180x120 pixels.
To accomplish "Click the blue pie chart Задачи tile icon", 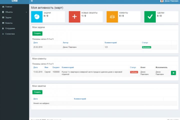I will (37, 17).
